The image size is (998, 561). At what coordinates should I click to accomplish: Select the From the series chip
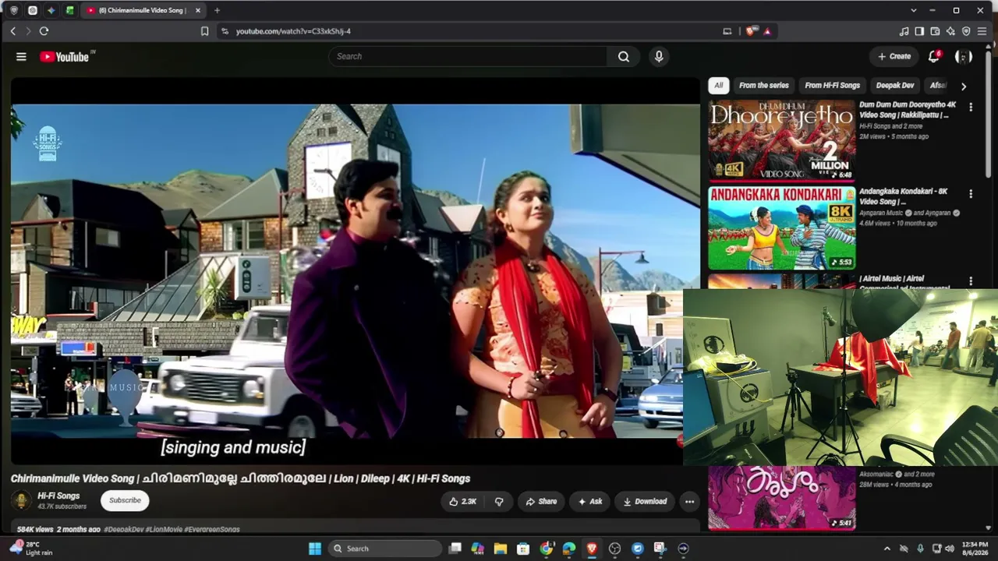[x=764, y=86]
